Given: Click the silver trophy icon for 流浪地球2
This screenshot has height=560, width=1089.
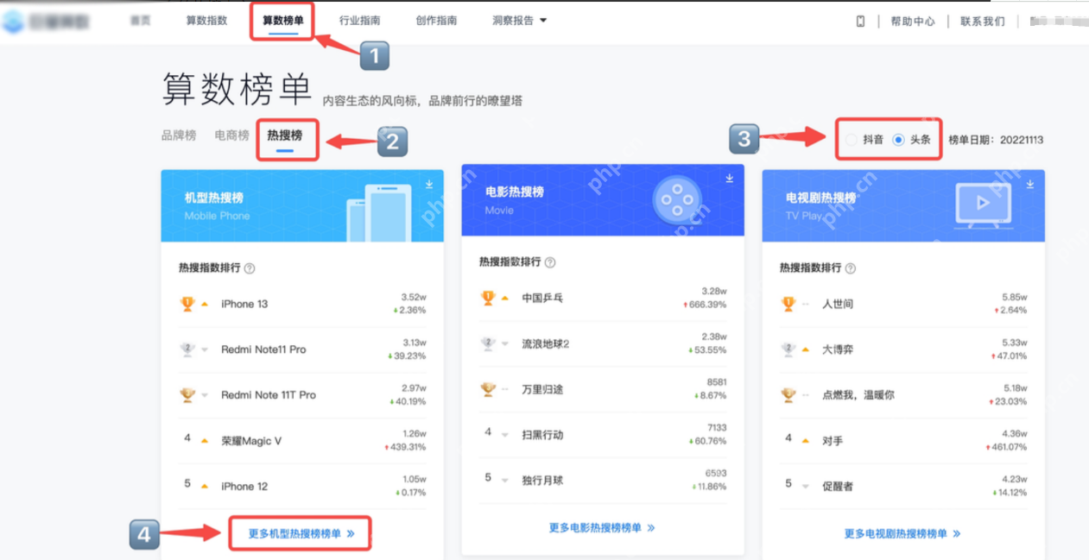Looking at the screenshot, I should coord(488,343).
